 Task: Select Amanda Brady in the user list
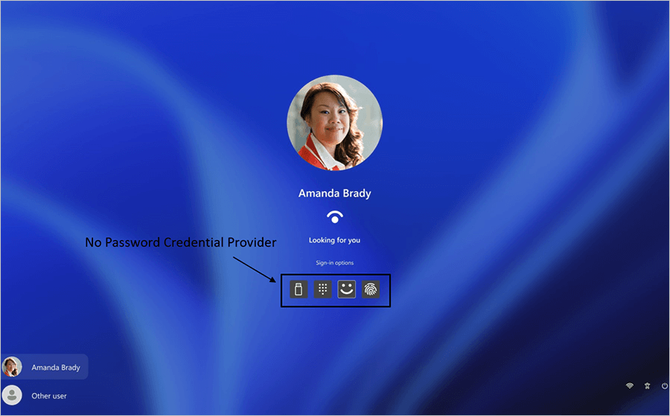pos(44,367)
